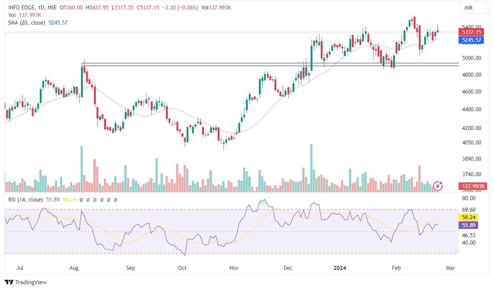The image size is (494, 290).
Task: Click the open value O5360.00
Action: (x=71, y=8)
